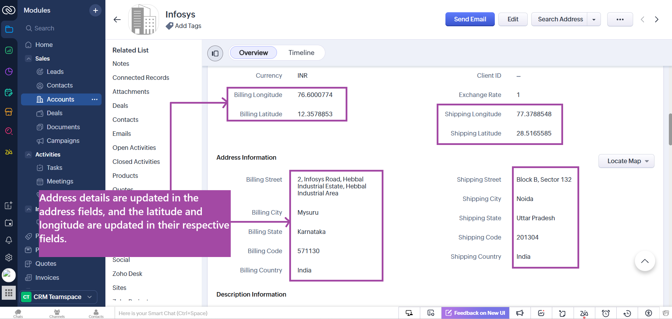Viewport: 672px width, 319px height.
Task: Click the yellow Zia icon in left rail
Action: click(9, 152)
